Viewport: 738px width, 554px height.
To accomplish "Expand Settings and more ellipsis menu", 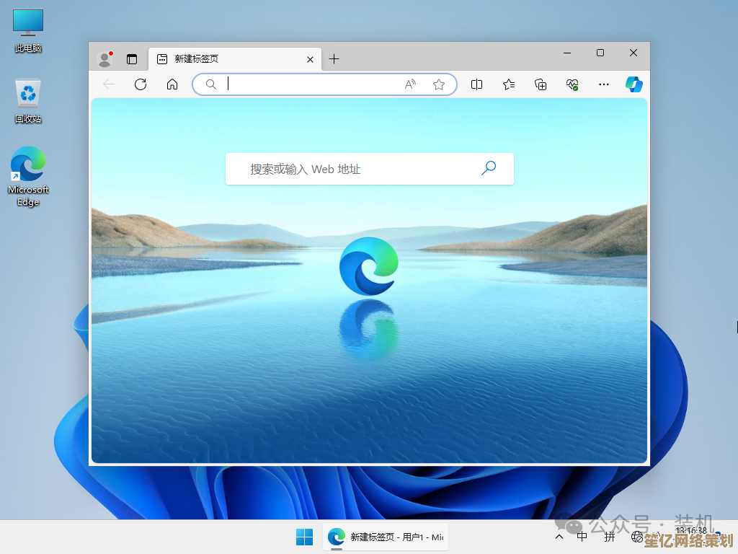I will click(604, 84).
